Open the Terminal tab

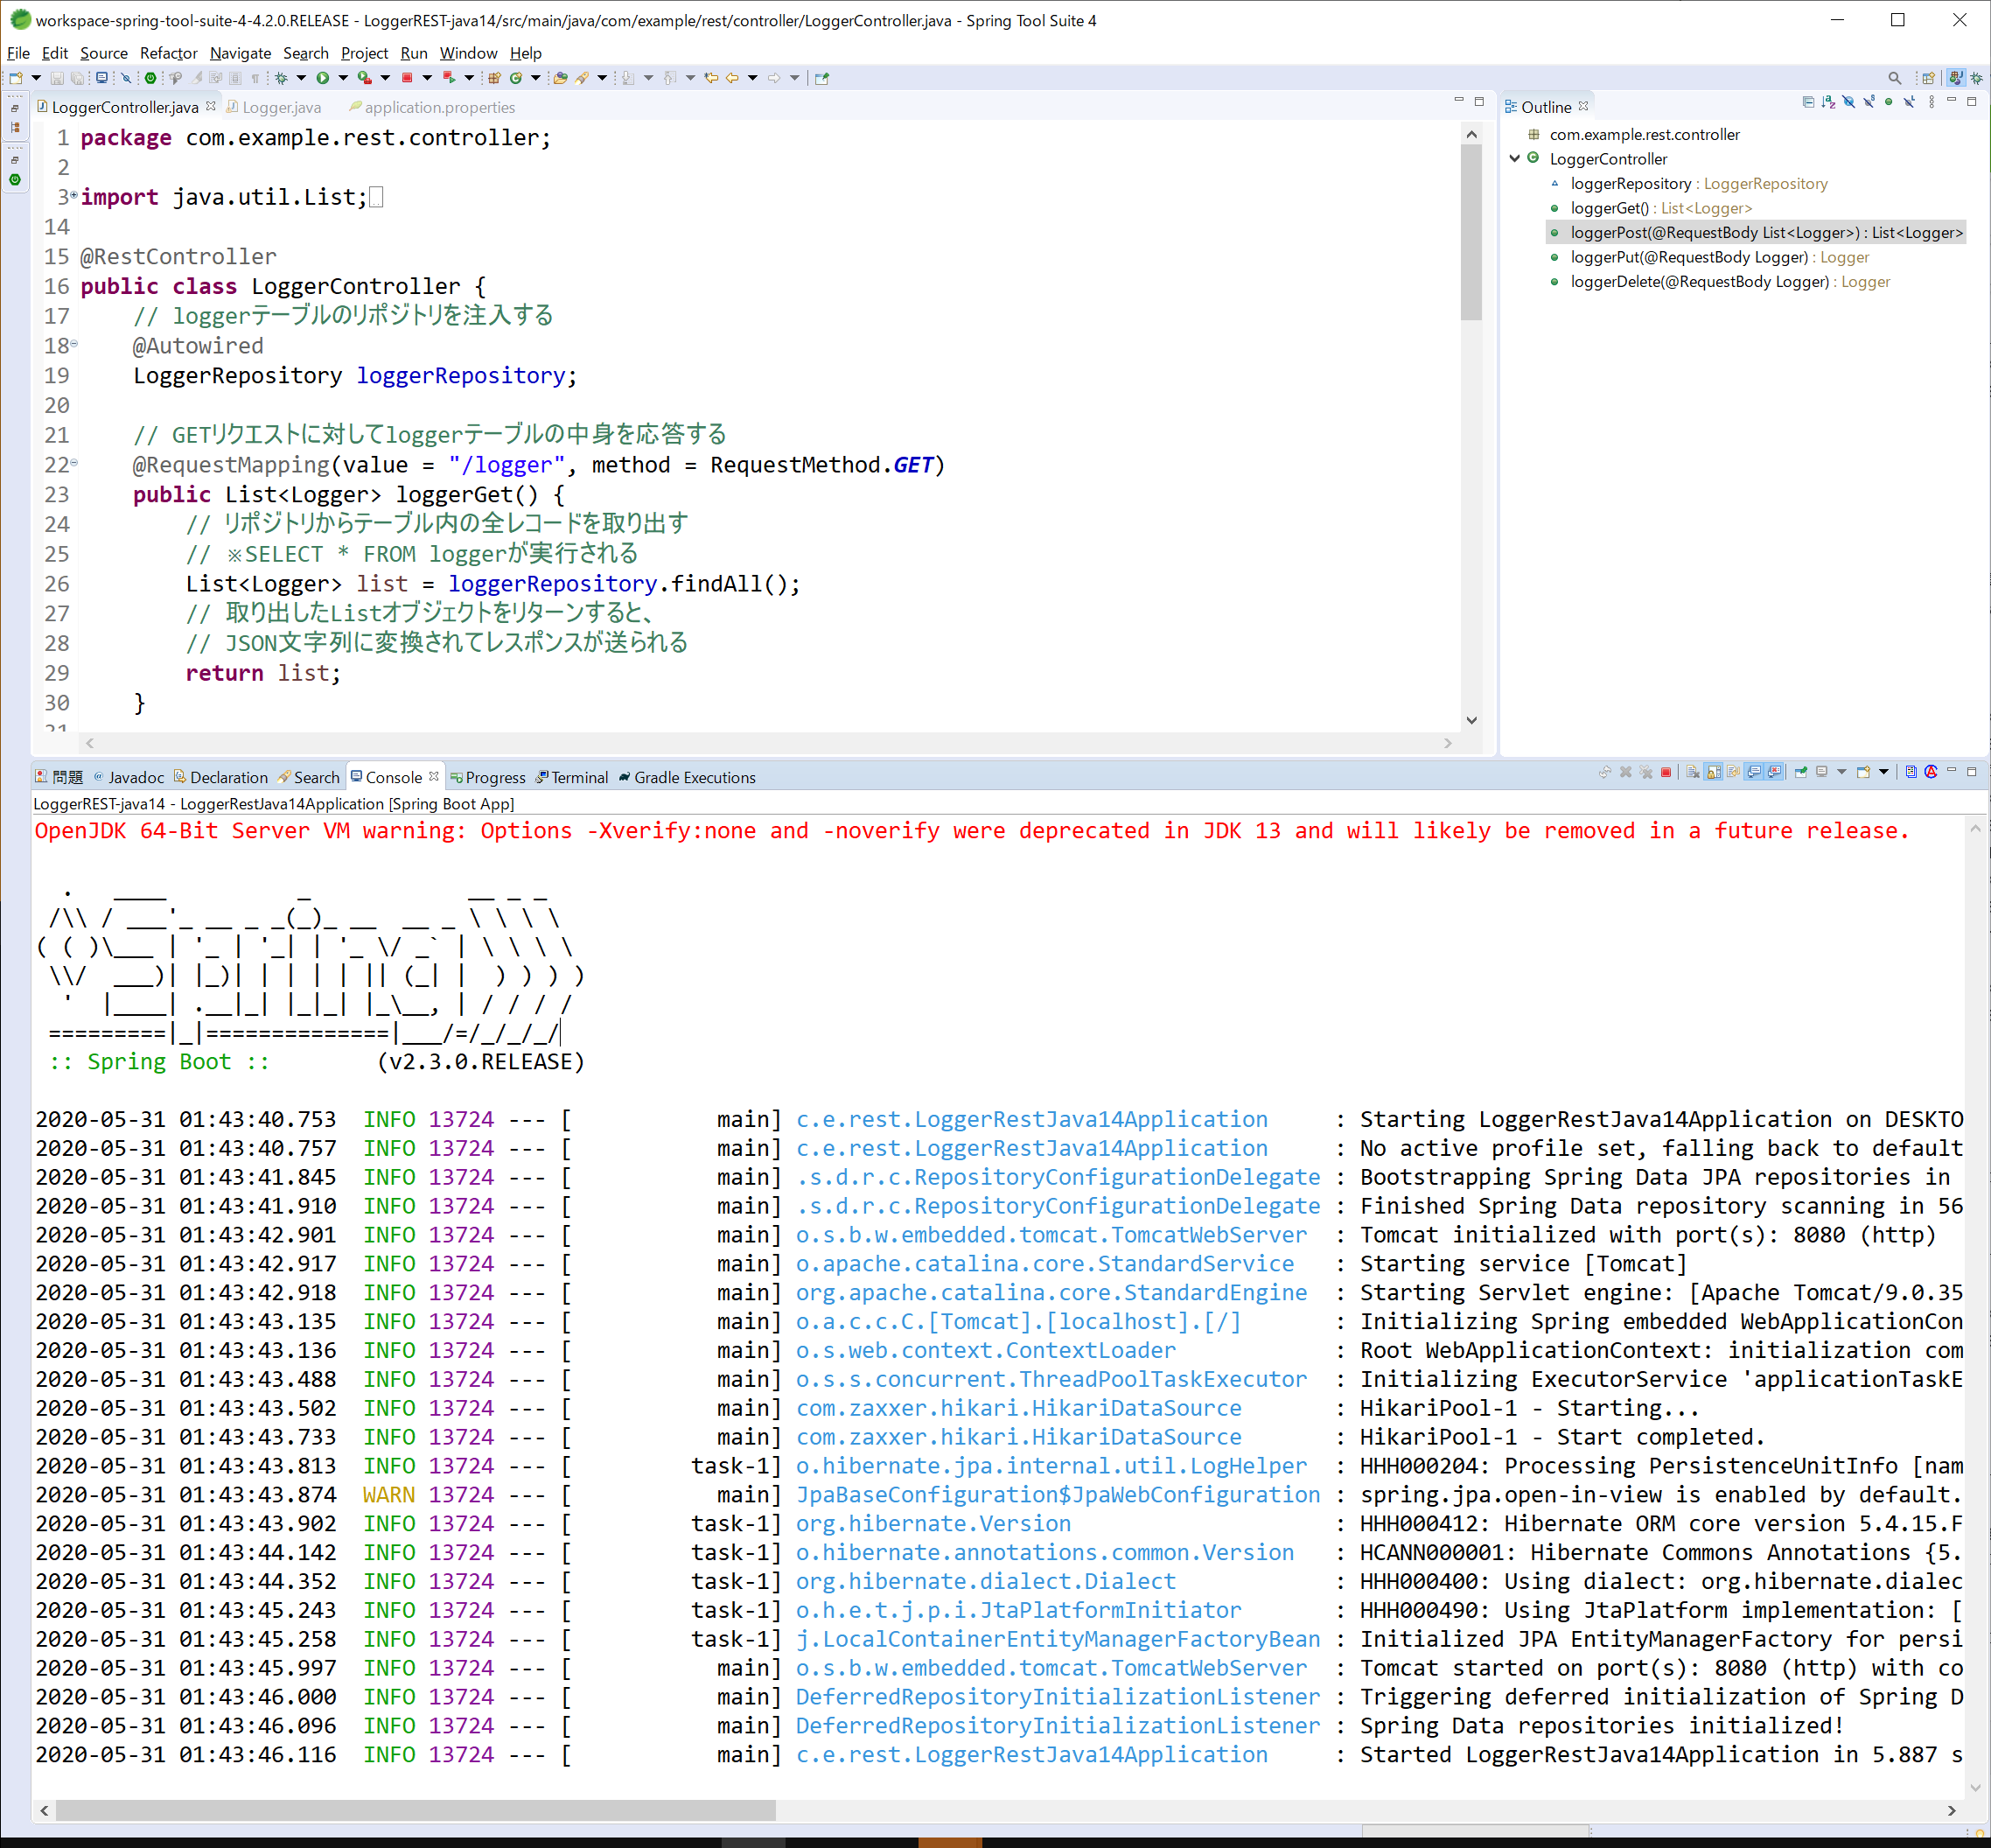572,777
